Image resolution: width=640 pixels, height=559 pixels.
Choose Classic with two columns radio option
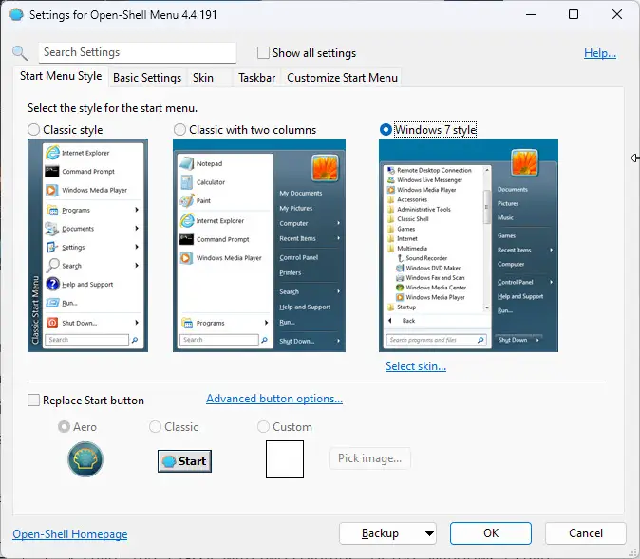[x=180, y=130]
